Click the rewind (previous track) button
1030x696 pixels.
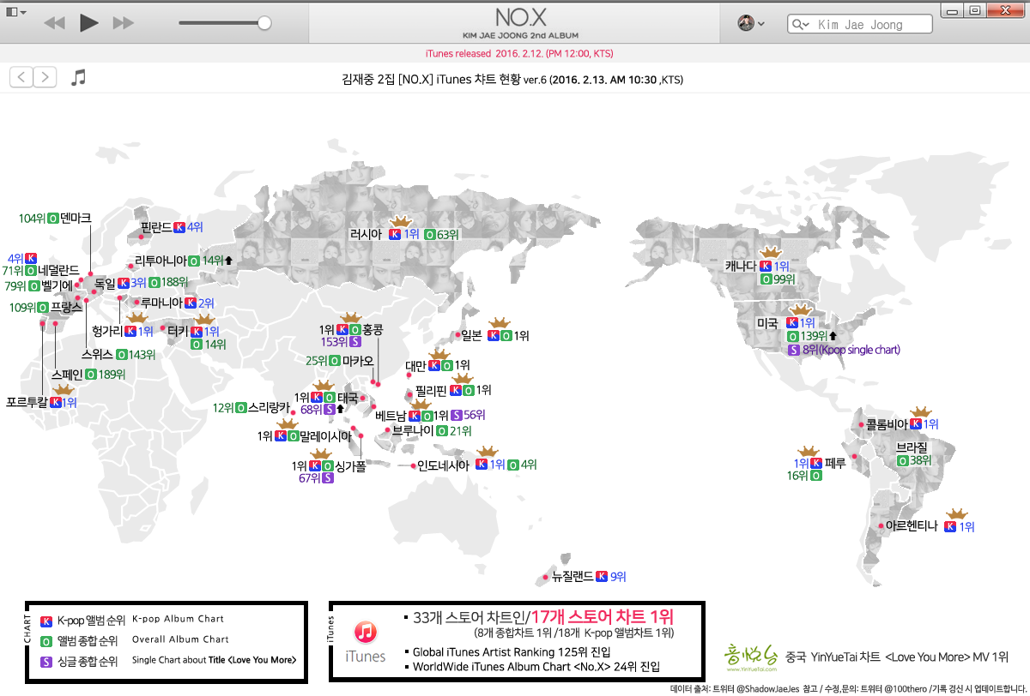tap(54, 23)
